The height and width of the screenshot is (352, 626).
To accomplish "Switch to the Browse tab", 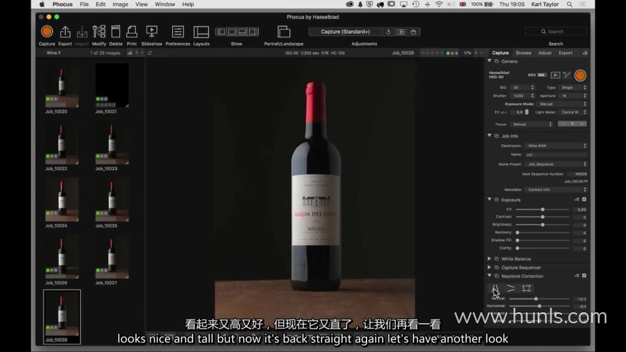I will [524, 53].
